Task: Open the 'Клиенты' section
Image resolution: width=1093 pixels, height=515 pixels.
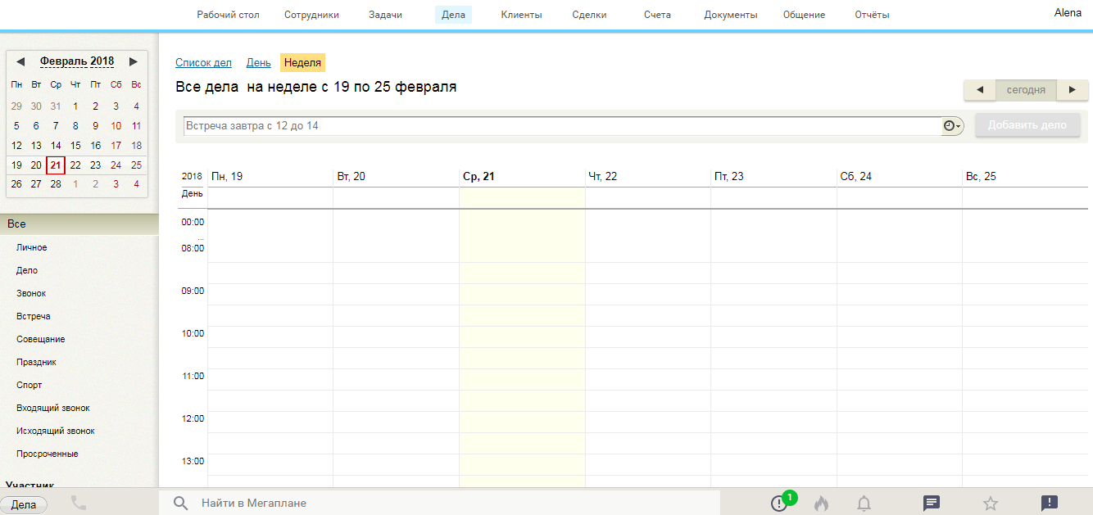Action: pos(521,15)
